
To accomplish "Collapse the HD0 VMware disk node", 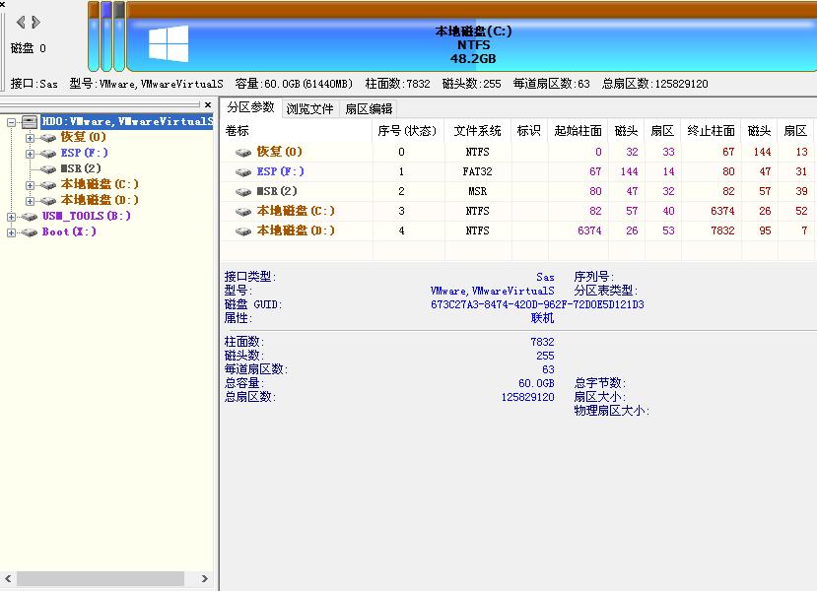I will point(11,121).
